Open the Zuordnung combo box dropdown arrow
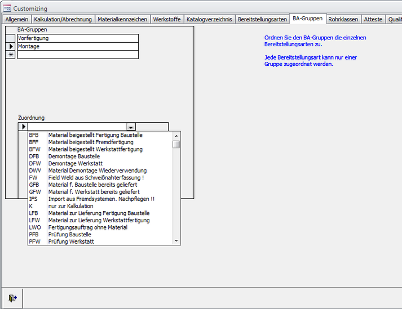 131,127
